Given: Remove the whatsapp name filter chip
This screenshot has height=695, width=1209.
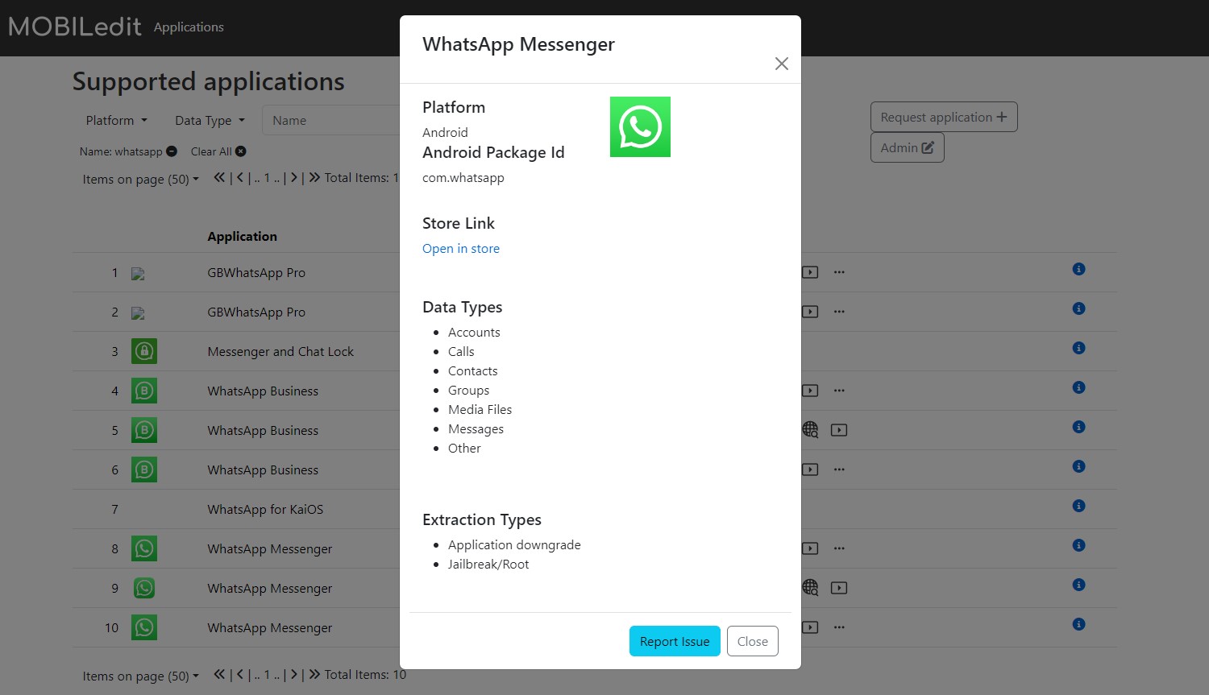Looking at the screenshot, I should [170, 151].
